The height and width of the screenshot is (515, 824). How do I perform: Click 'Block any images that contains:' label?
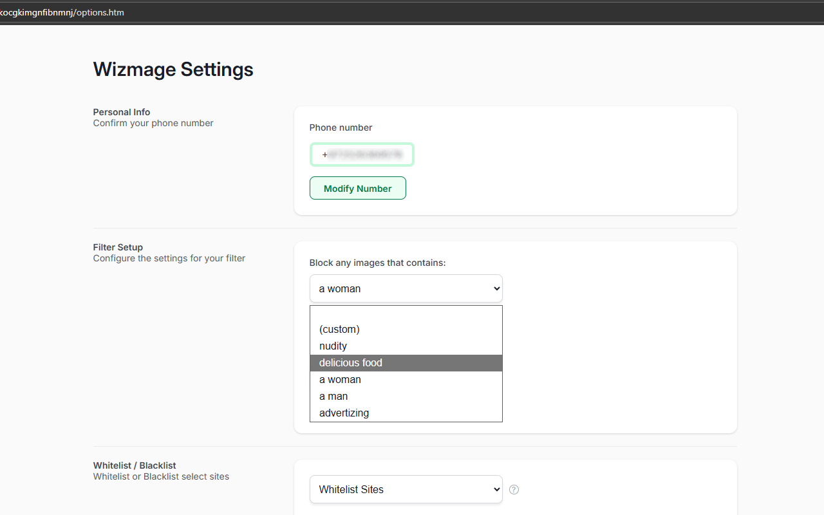tap(378, 263)
